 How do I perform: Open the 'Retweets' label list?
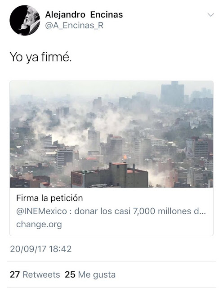(41, 275)
